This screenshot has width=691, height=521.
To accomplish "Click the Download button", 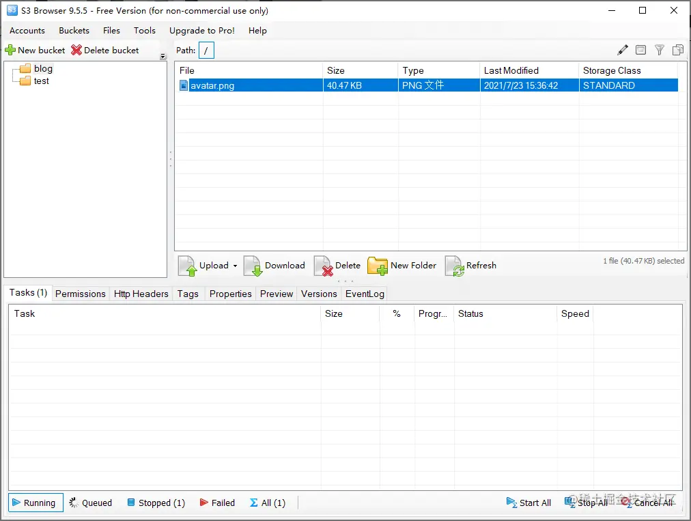I will click(x=274, y=266).
